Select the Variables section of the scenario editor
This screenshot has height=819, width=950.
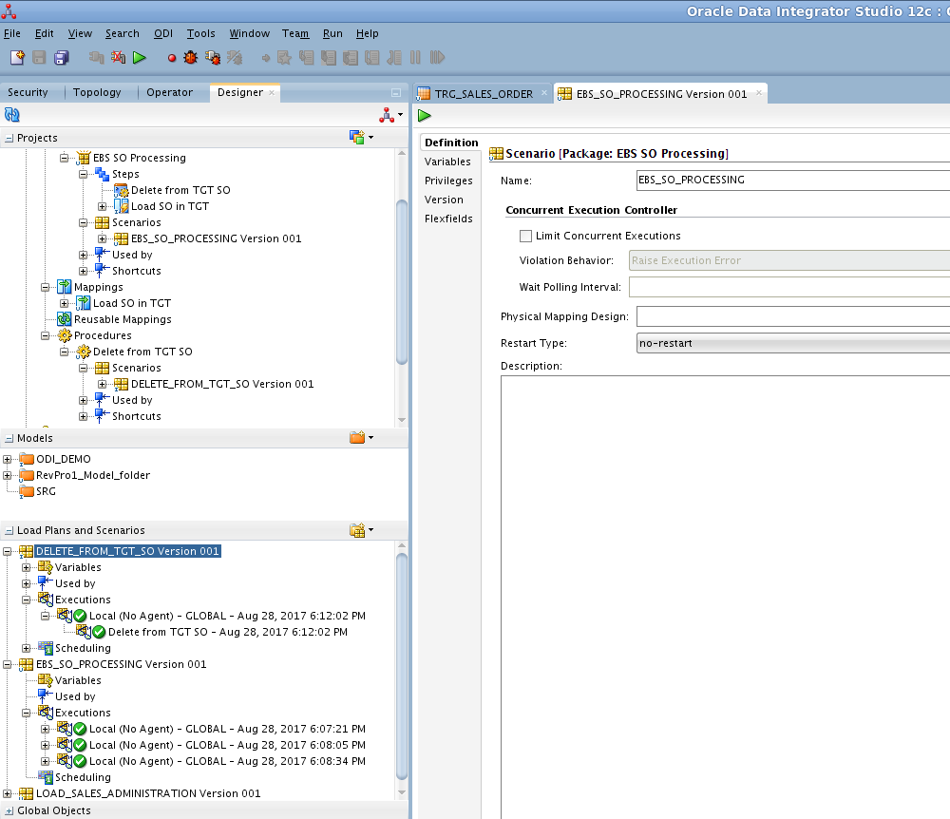point(447,162)
